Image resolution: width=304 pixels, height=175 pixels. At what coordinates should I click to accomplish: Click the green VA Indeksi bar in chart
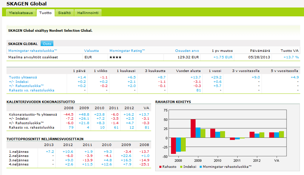[x=281, y=134]
